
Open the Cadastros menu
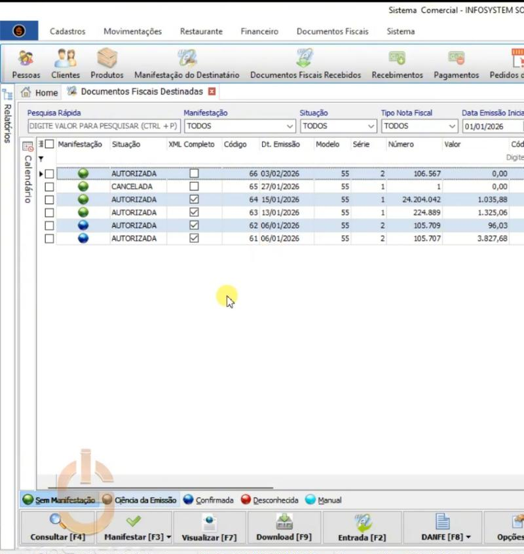click(67, 31)
